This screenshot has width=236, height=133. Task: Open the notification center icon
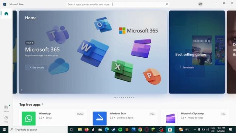[230, 130]
